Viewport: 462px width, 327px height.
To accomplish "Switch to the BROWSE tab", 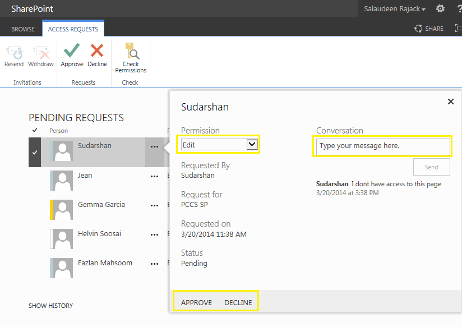I will pyautogui.click(x=22, y=28).
